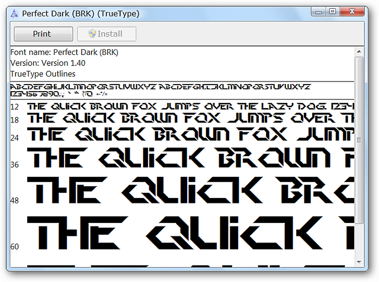The image size is (379, 282).
Task: Click the alphabet character sample line
Action: click(160, 87)
